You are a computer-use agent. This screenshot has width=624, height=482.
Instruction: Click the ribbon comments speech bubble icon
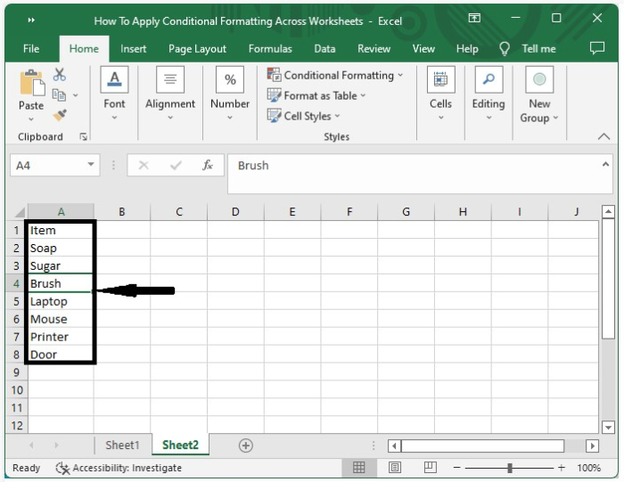point(597,49)
